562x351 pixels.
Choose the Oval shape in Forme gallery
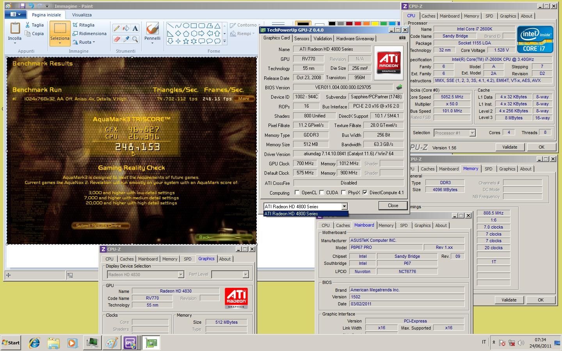pos(186,26)
